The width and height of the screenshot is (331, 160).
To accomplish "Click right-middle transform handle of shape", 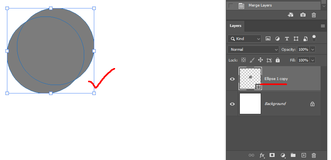I will tap(94, 51).
